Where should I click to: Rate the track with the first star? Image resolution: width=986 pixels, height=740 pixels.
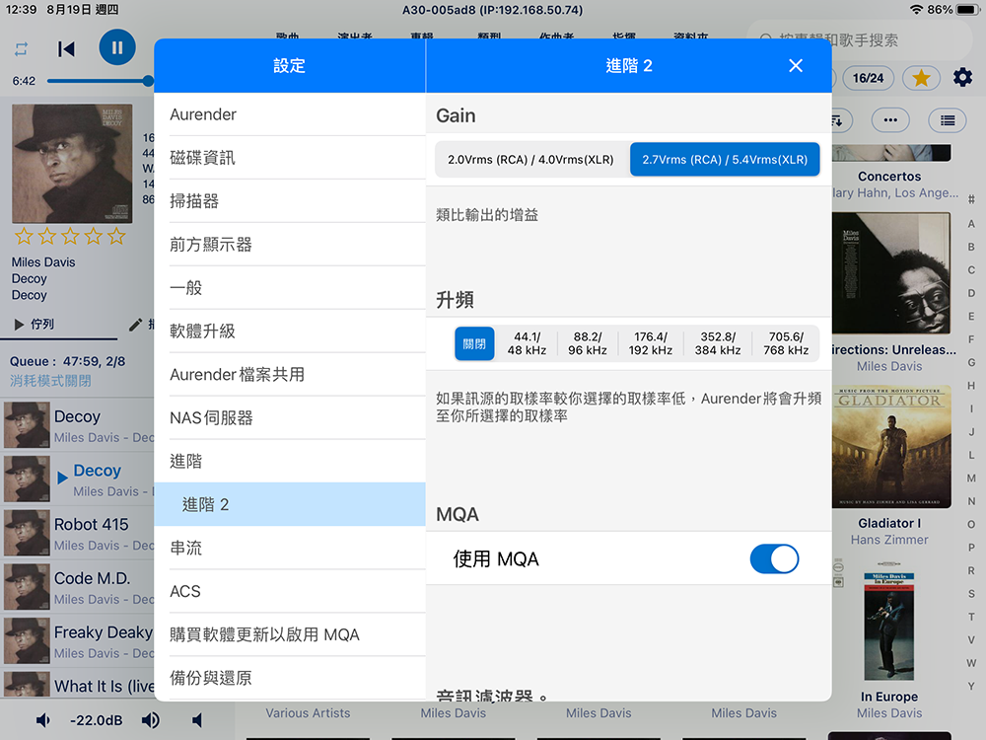[x=24, y=237]
